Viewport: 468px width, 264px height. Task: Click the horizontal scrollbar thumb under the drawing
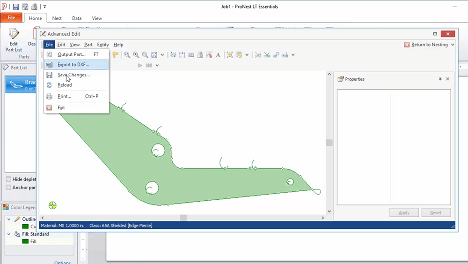[x=183, y=218]
